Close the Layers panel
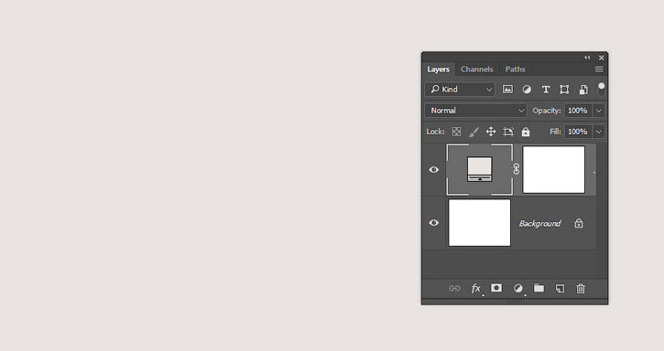Image resolution: width=664 pixels, height=351 pixels. coord(602,58)
